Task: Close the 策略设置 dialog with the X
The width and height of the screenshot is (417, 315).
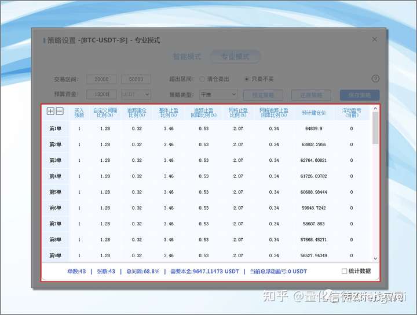Action: point(375,39)
